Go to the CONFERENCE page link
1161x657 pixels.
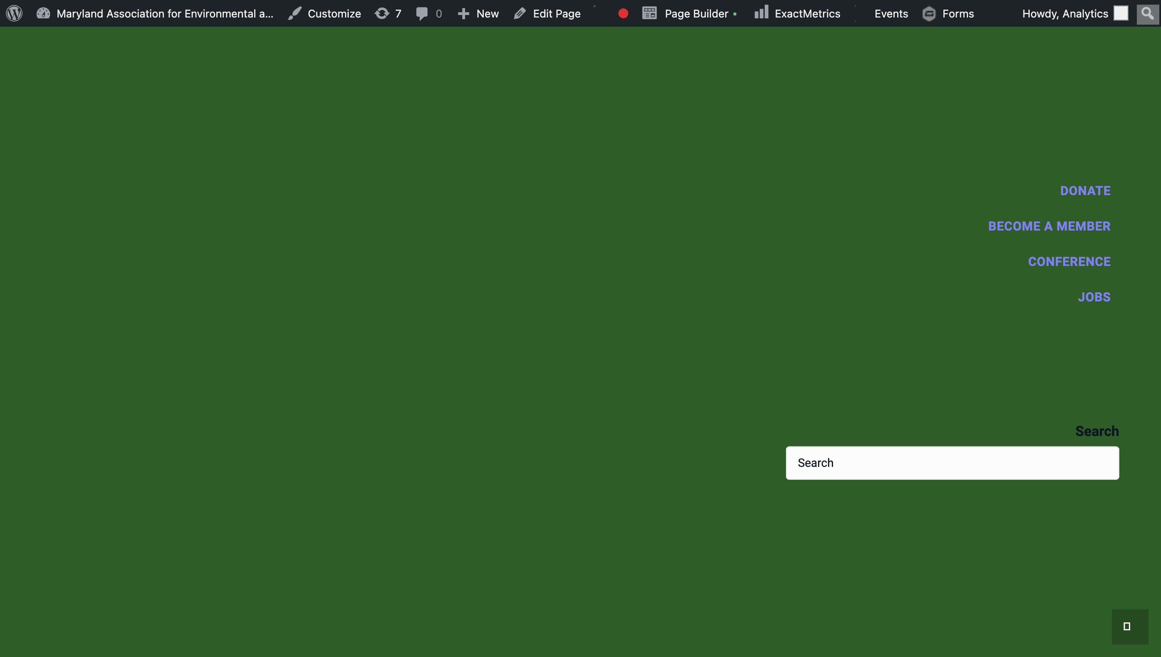coord(1069,262)
